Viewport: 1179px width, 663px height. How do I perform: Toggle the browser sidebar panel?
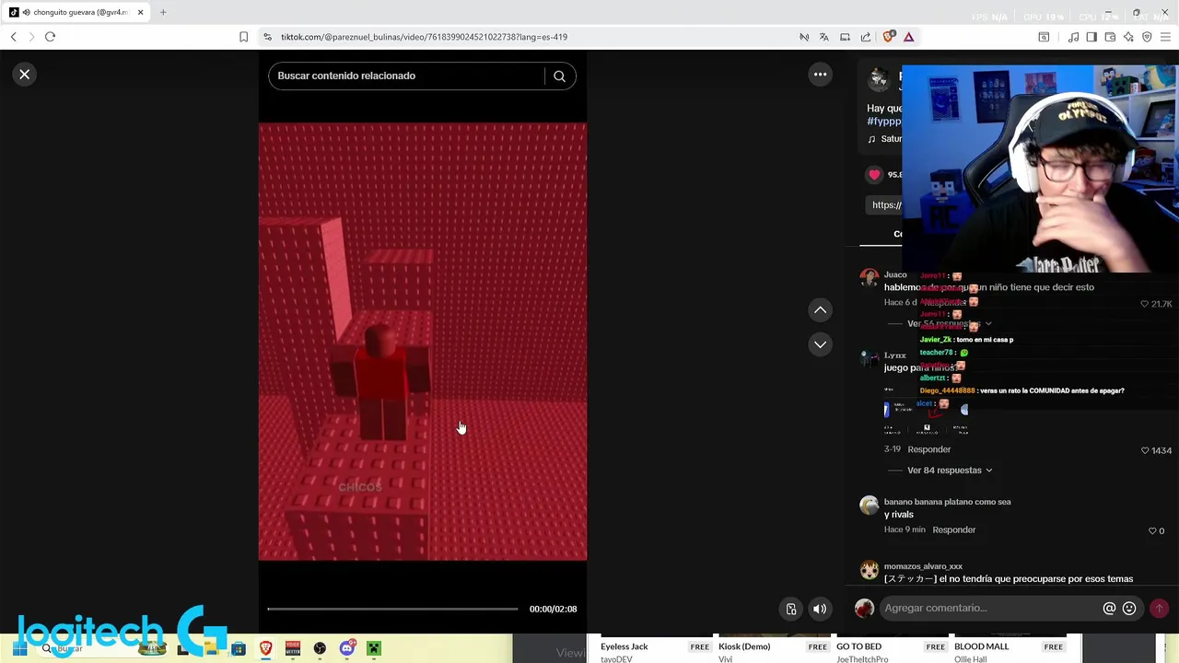click(1091, 37)
